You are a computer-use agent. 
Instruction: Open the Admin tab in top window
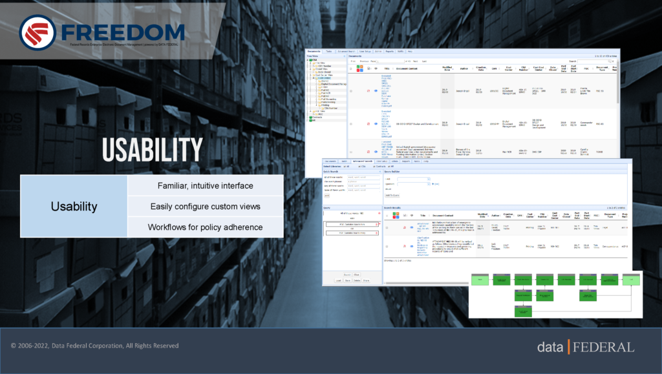pyautogui.click(x=378, y=52)
